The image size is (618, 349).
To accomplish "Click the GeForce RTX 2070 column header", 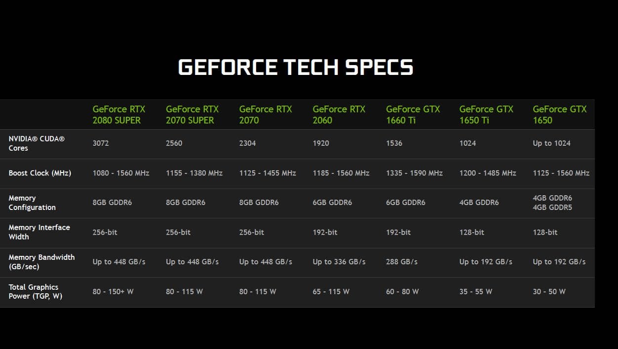I will 266,114.
